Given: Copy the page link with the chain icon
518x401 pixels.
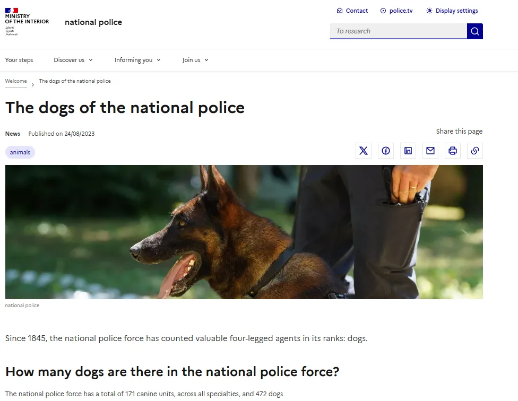Looking at the screenshot, I should click(x=474, y=151).
